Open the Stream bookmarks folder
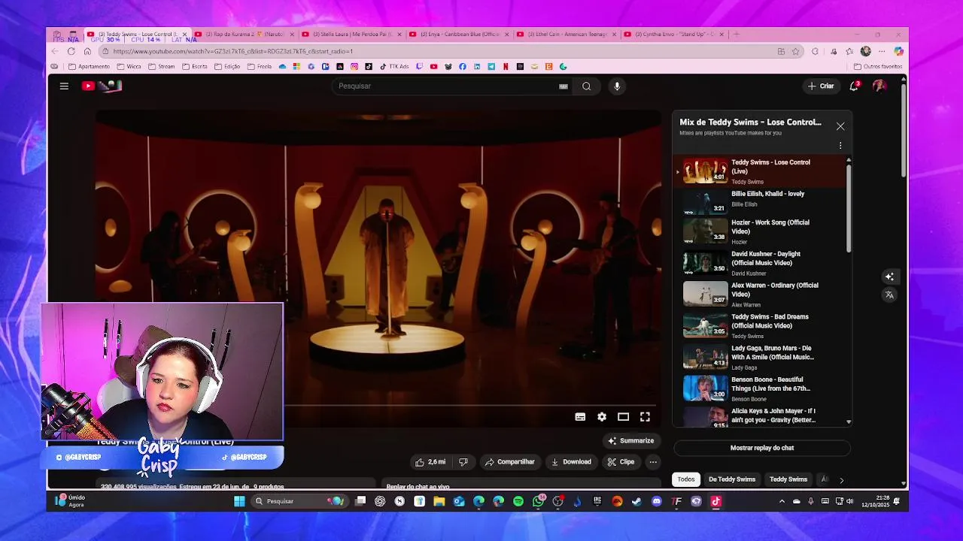 (x=162, y=66)
